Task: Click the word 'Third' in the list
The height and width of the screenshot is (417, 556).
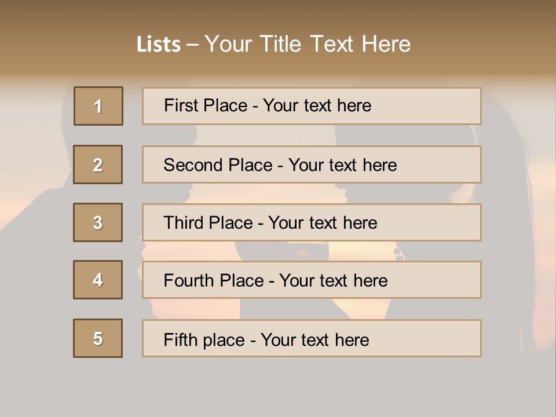Action: click(184, 223)
